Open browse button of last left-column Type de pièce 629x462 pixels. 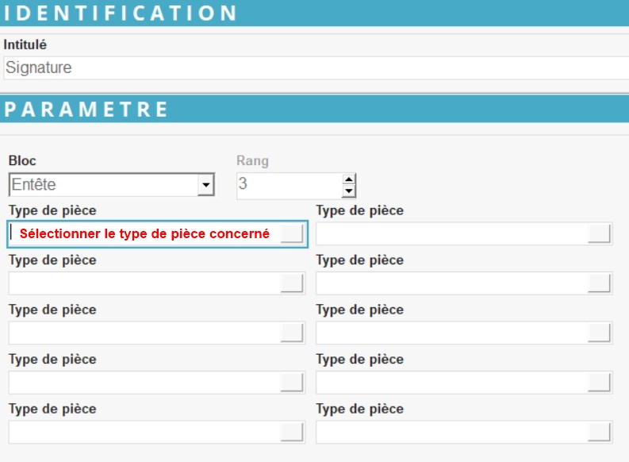(x=292, y=432)
